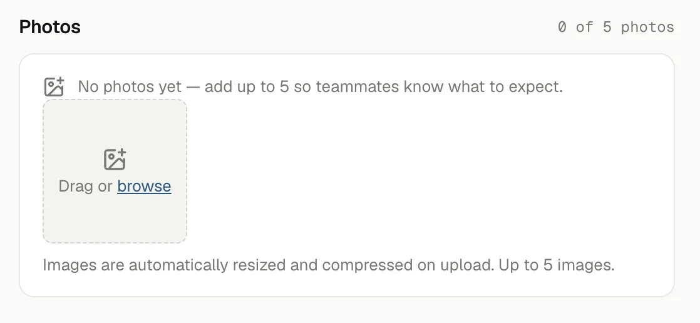700x323 pixels.
Task: Click the word 'photos' in the counter
Action: (x=647, y=27)
